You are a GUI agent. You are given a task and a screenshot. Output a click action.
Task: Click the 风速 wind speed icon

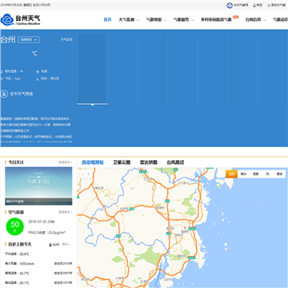coord(38,71)
